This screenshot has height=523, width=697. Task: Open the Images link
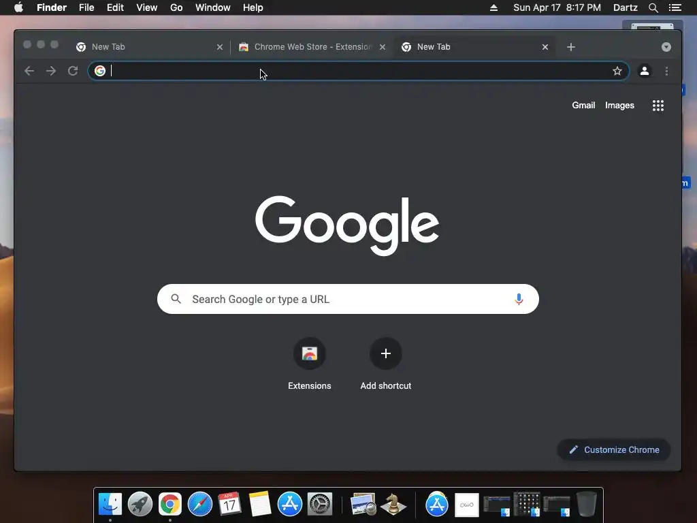(619, 106)
